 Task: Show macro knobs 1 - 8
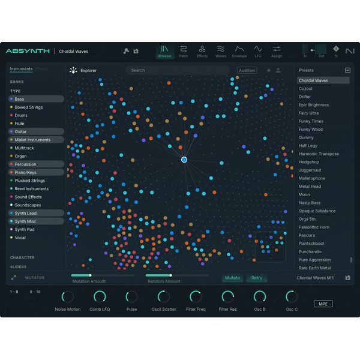[x=14, y=292]
